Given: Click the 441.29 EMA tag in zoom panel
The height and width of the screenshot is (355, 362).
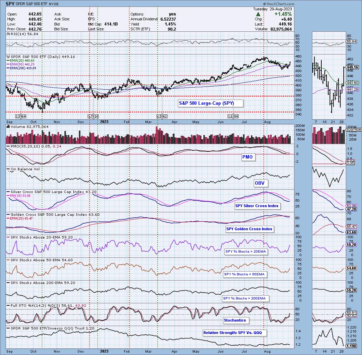Looking at the screenshot, I should click(x=353, y=89).
